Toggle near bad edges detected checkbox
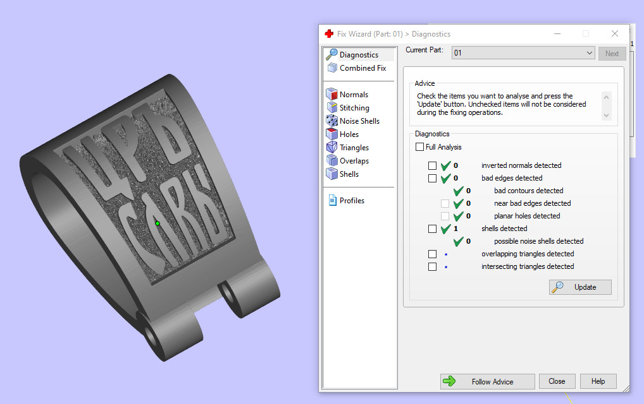The height and width of the screenshot is (404, 644). click(445, 203)
